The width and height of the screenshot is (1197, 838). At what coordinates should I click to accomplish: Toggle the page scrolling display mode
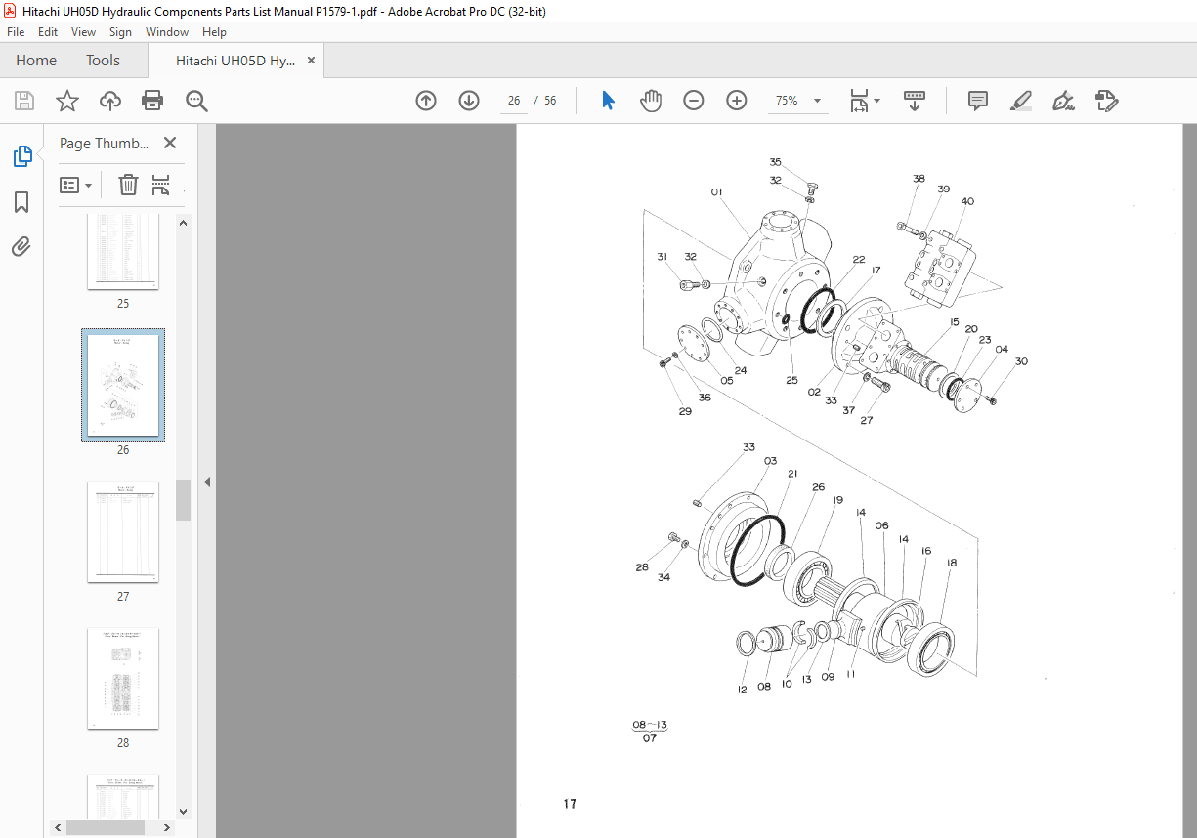click(x=914, y=100)
